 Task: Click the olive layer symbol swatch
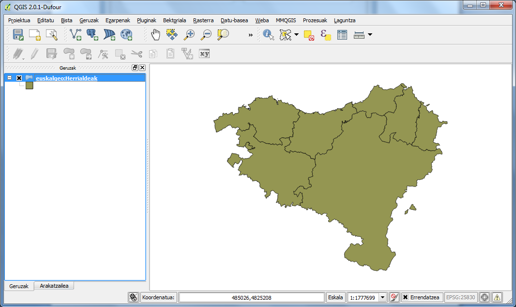point(29,86)
